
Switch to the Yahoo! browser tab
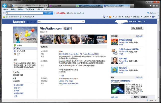[62, 6]
